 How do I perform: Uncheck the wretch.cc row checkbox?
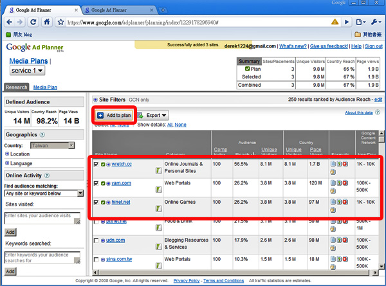pyautogui.click(x=96, y=165)
